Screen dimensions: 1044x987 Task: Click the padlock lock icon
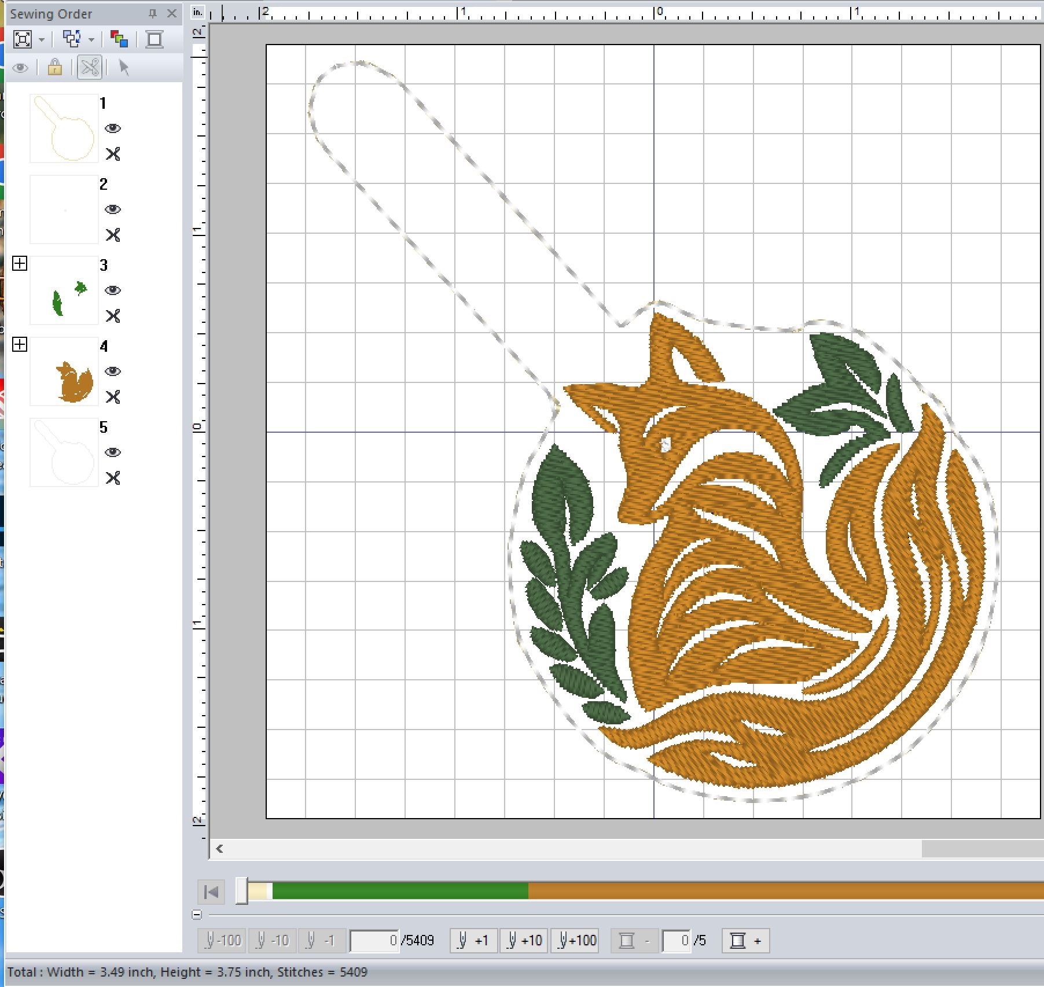pos(55,68)
